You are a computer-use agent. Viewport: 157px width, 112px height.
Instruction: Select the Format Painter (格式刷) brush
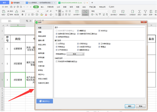point(16,12)
